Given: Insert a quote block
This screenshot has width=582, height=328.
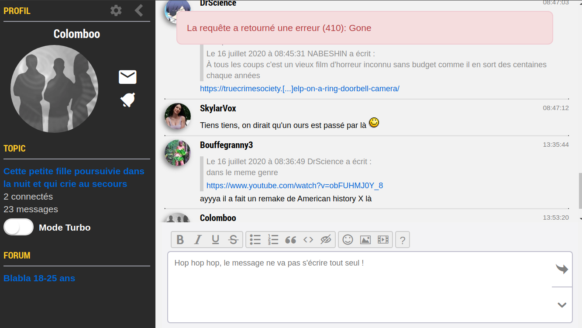Looking at the screenshot, I should tap(290, 240).
